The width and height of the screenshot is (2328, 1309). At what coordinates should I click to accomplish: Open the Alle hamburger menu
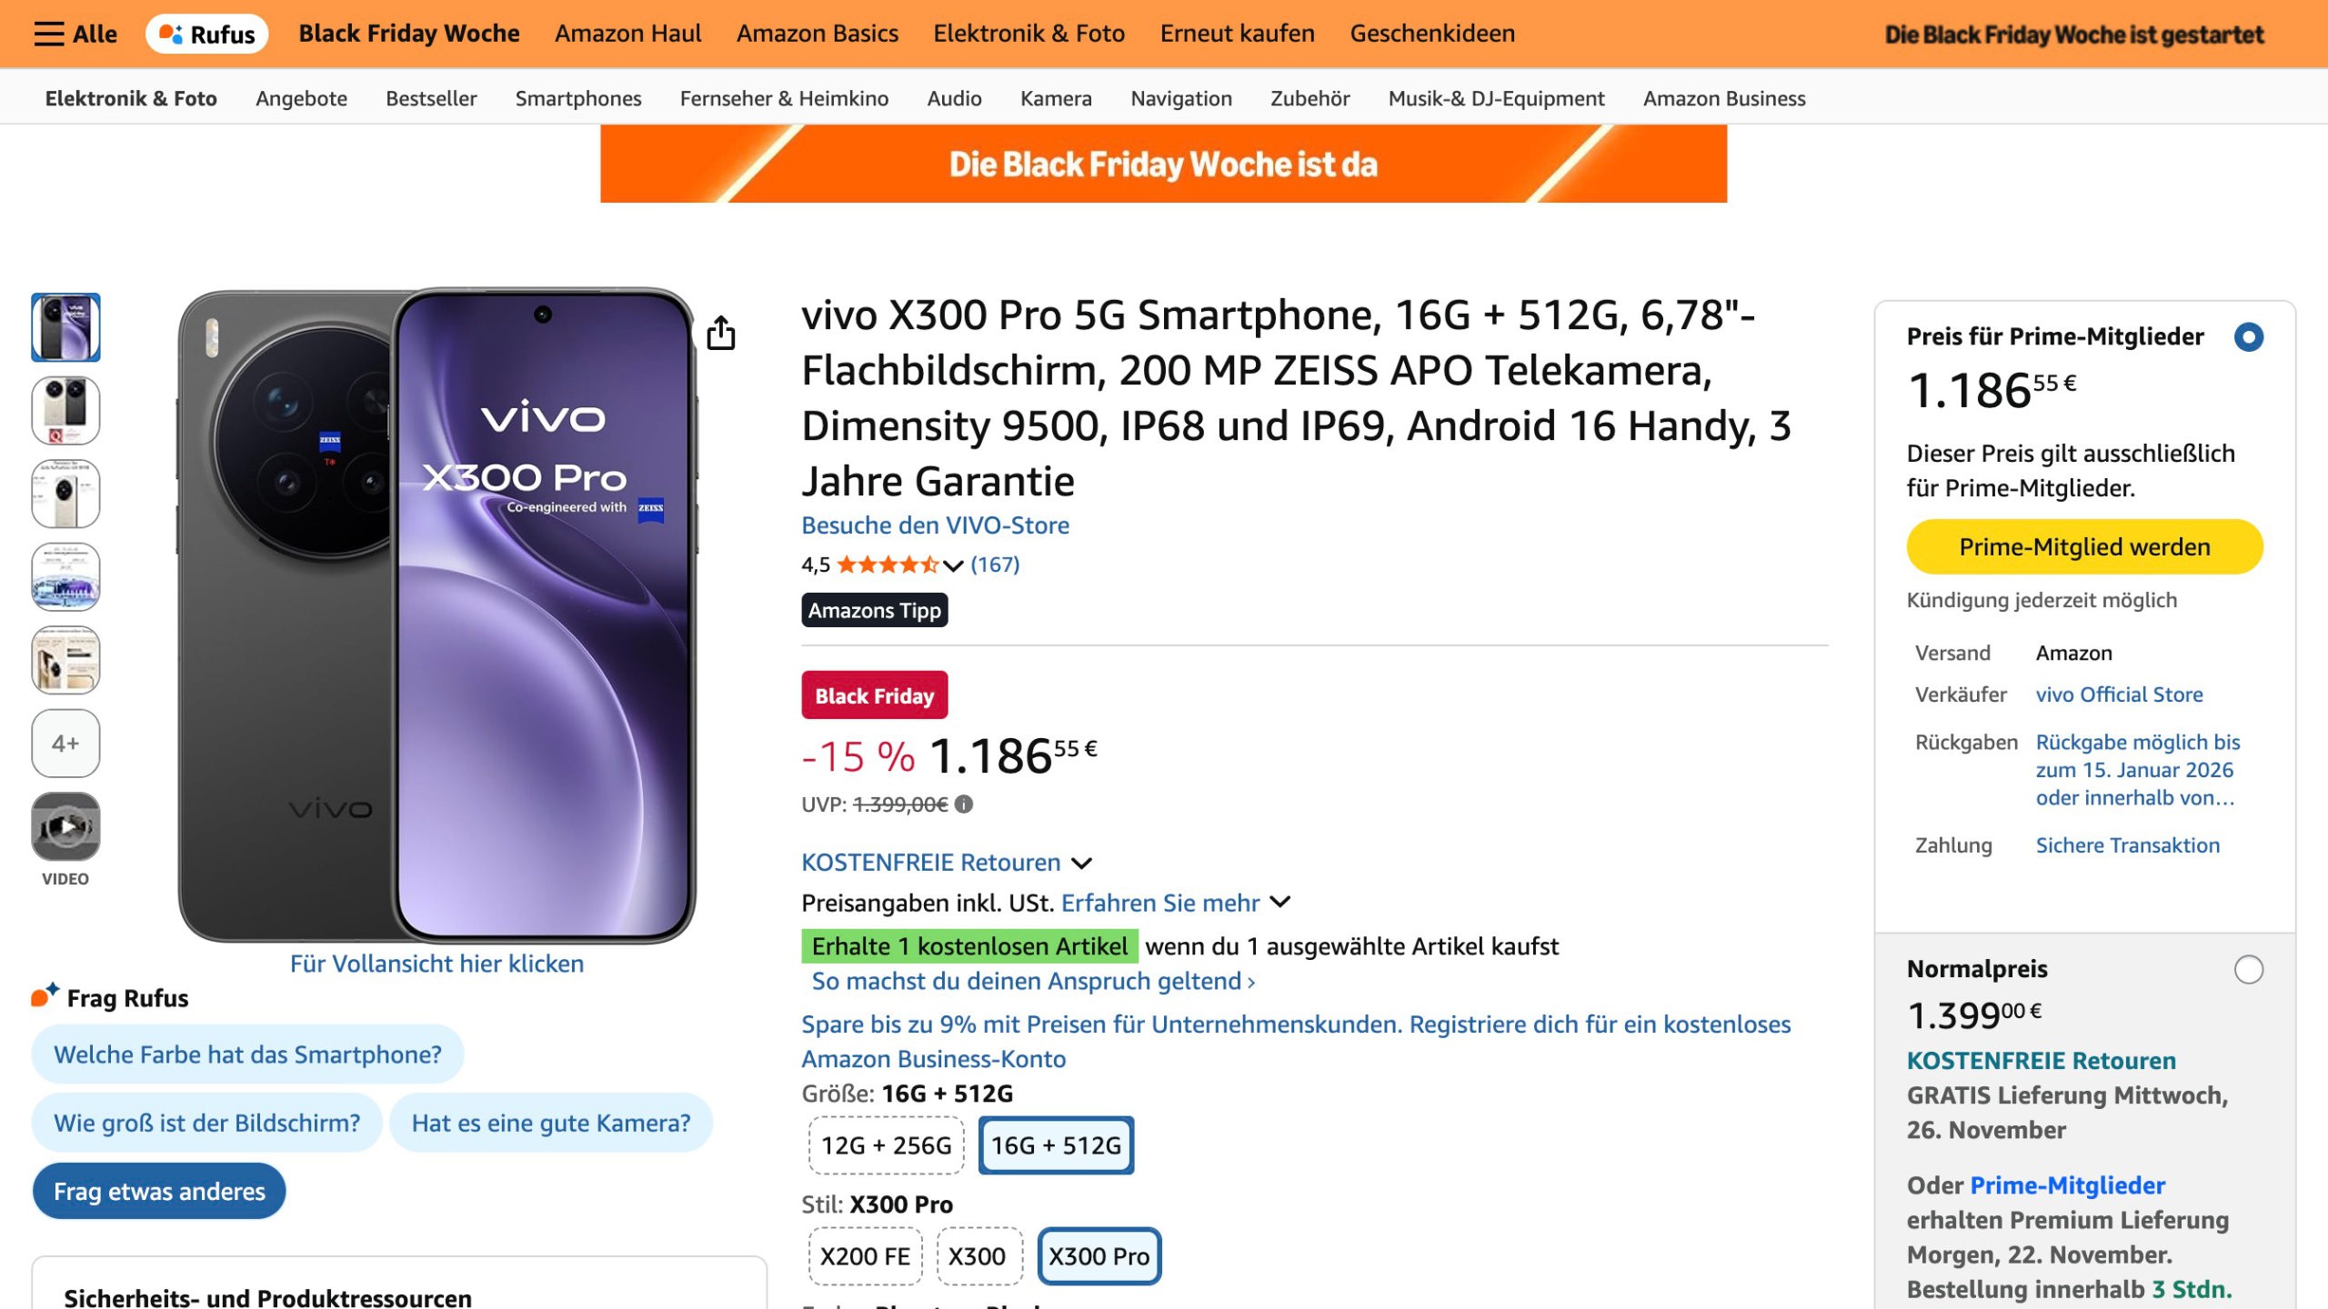point(75,34)
